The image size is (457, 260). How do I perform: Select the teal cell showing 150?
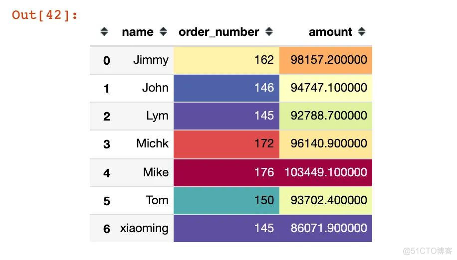point(227,201)
